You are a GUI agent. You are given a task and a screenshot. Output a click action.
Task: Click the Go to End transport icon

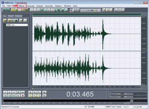(x=18, y=96)
